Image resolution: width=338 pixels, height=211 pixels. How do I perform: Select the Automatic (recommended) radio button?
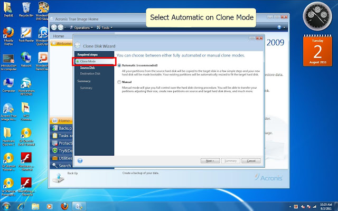coord(119,65)
